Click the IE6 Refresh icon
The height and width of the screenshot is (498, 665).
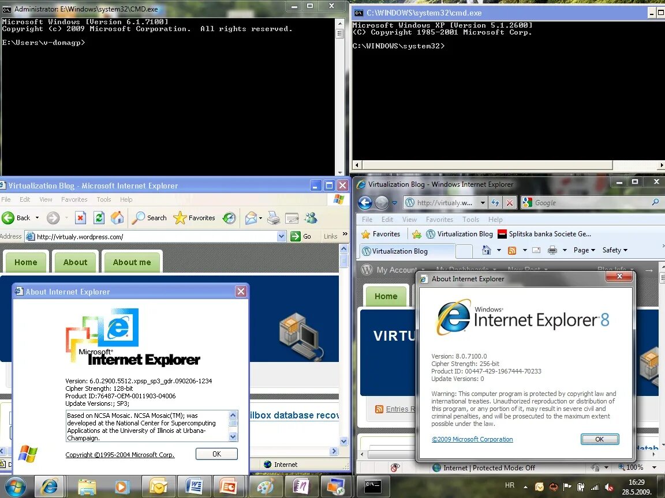click(99, 218)
